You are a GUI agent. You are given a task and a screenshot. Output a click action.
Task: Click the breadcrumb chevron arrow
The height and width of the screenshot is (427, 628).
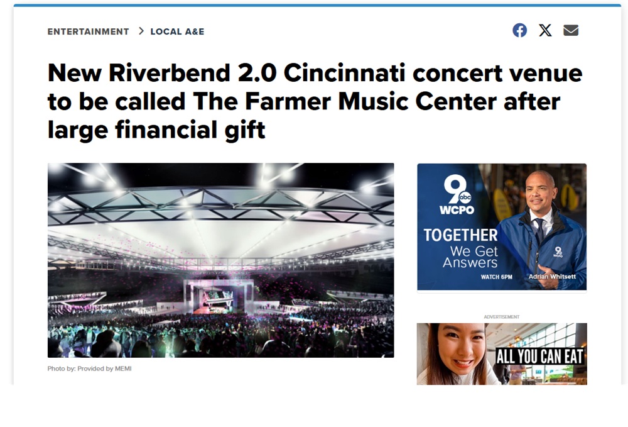(141, 31)
